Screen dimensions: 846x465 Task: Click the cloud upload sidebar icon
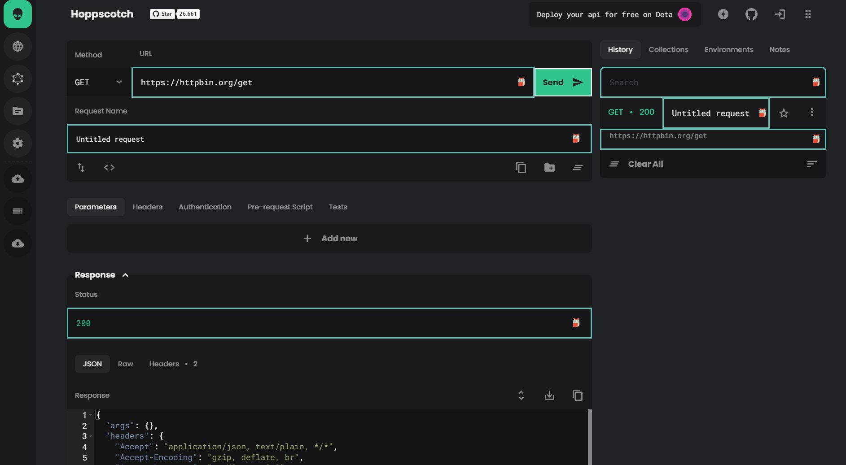click(x=18, y=179)
